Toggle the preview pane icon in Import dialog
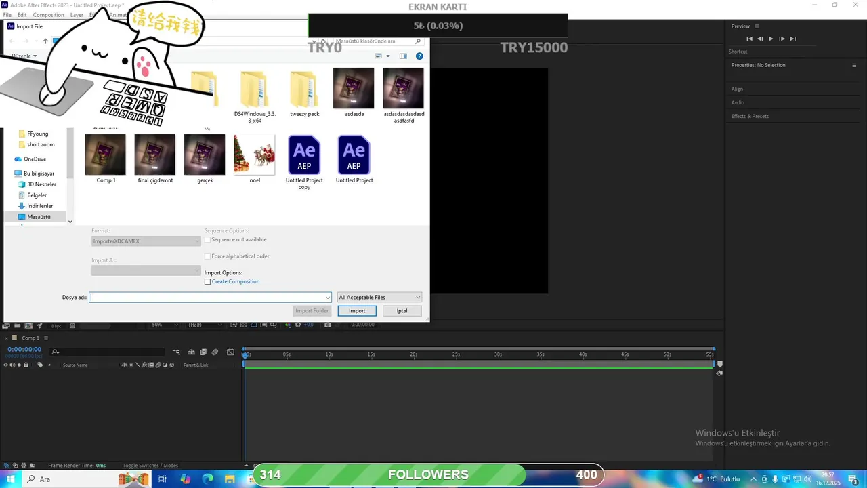Image resolution: width=867 pixels, height=488 pixels. (403, 56)
